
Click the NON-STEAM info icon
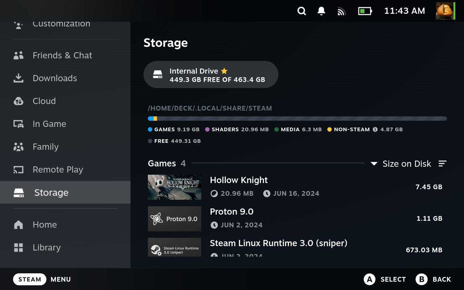(x=375, y=129)
